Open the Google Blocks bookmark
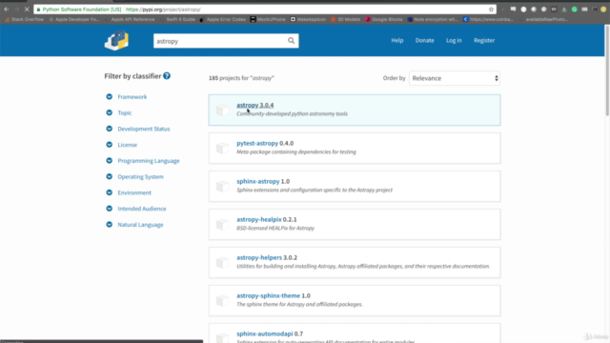The width and height of the screenshot is (610, 343). pyautogui.click(x=383, y=19)
